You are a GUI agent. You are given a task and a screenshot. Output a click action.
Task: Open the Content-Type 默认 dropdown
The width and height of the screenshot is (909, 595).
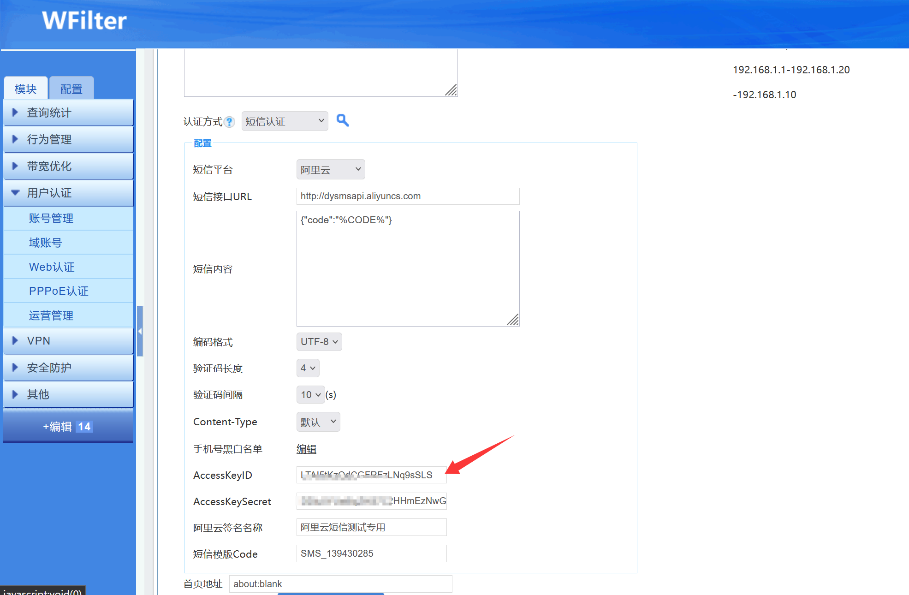(x=318, y=422)
